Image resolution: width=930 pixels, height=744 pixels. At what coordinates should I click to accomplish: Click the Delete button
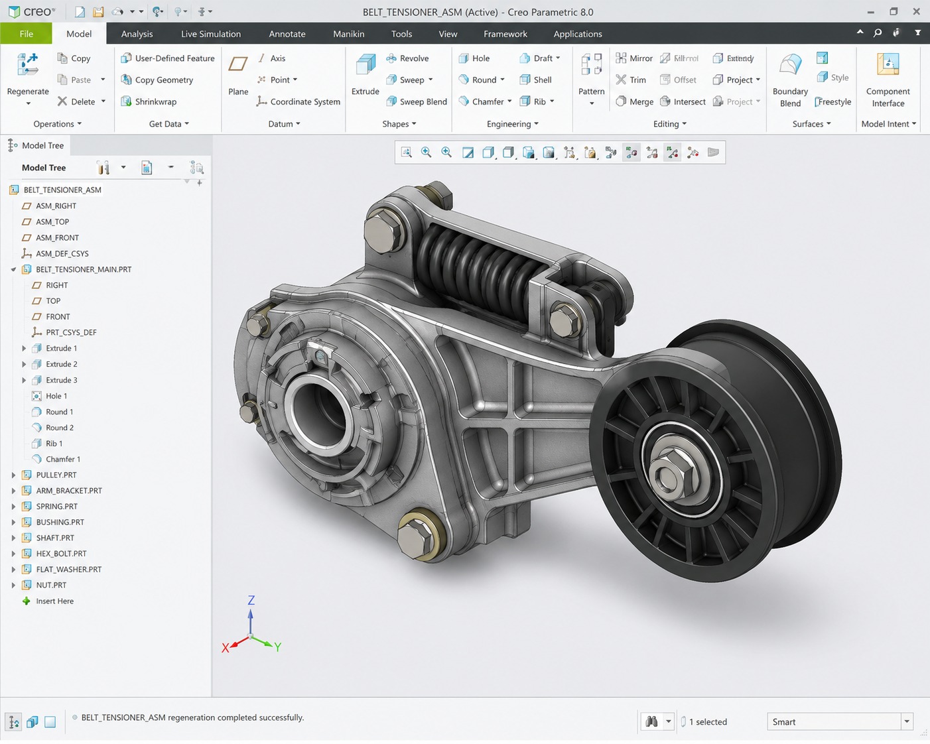(76, 101)
